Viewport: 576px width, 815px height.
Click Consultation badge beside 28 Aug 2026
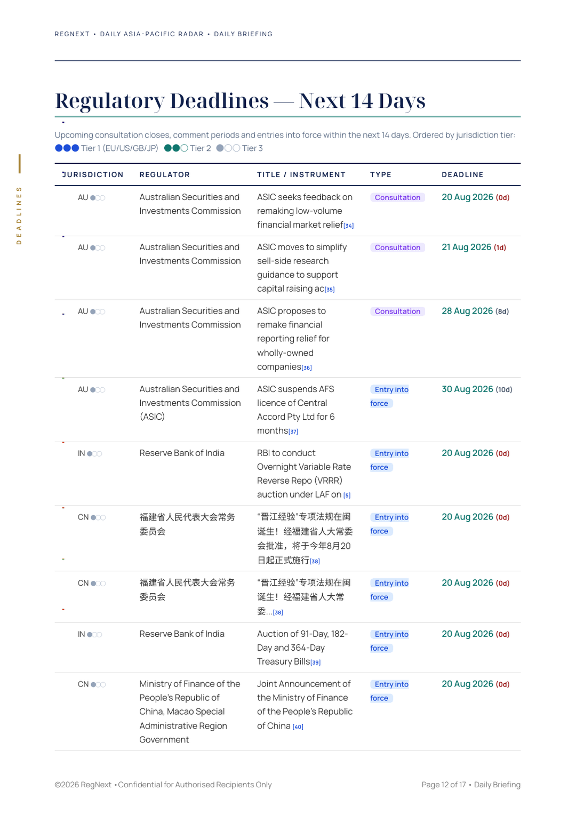[x=397, y=311]
